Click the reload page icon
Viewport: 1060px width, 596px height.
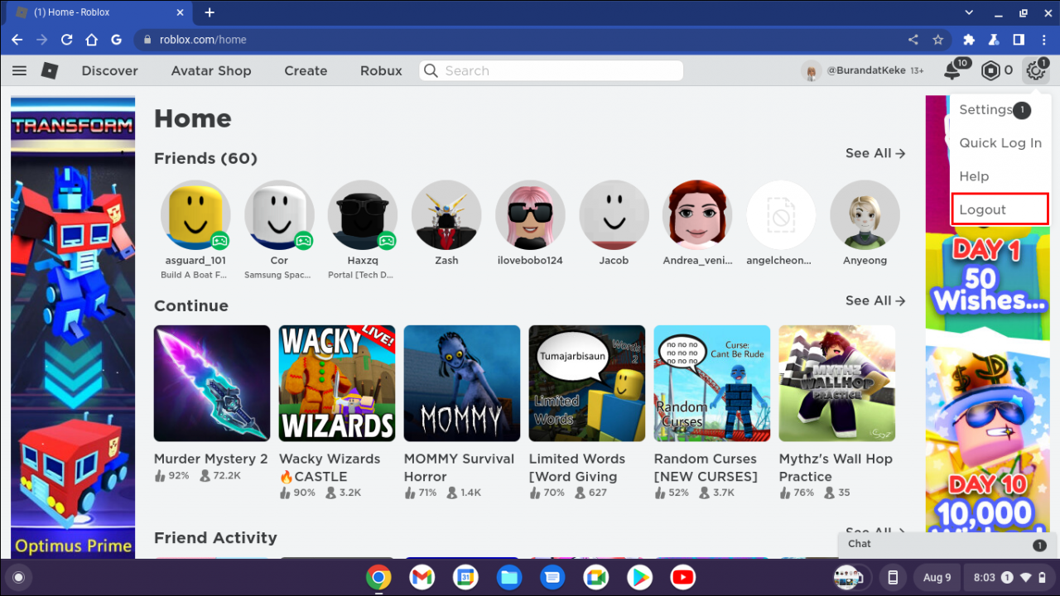point(66,39)
